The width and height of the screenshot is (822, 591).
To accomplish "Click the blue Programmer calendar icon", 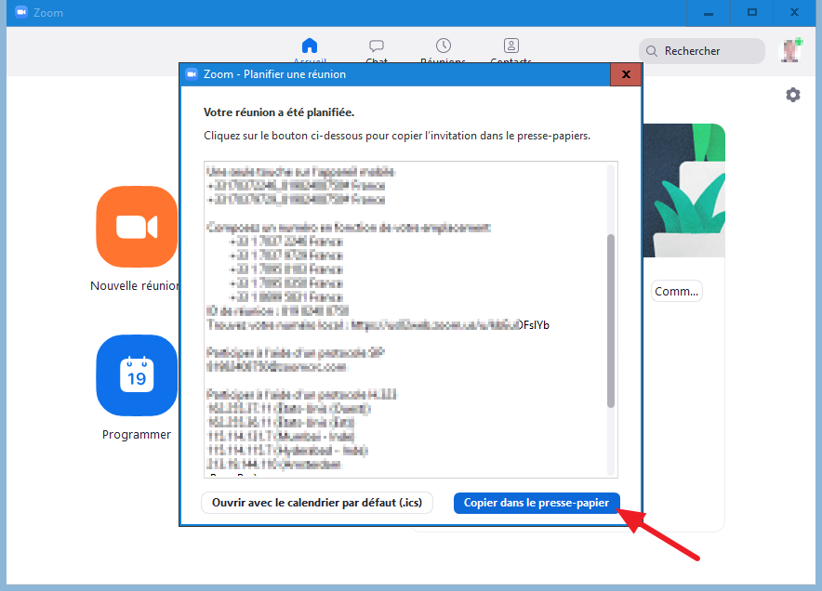I will (x=137, y=375).
